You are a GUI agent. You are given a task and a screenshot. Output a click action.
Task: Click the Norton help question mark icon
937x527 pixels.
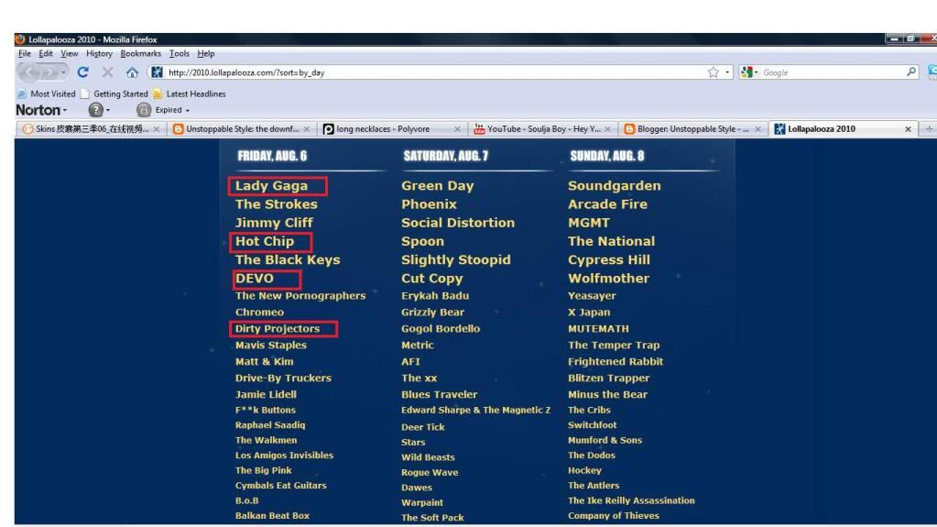(95, 110)
